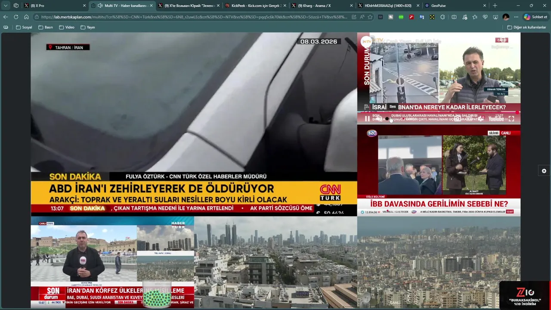Image resolution: width=551 pixels, height=310 pixels.
Task: Switch to the HDdrhM3XIAAIZqI image tab
Action: tap(389, 6)
